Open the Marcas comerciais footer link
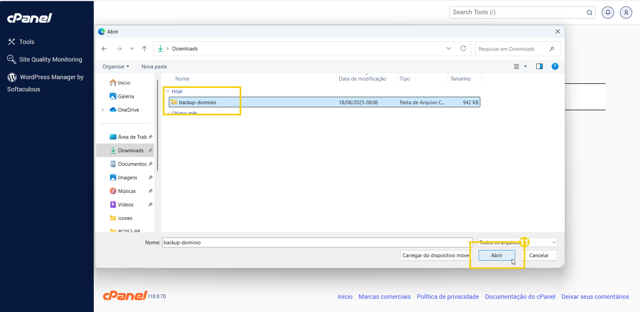Screen dimensions: 640x312 384,297
